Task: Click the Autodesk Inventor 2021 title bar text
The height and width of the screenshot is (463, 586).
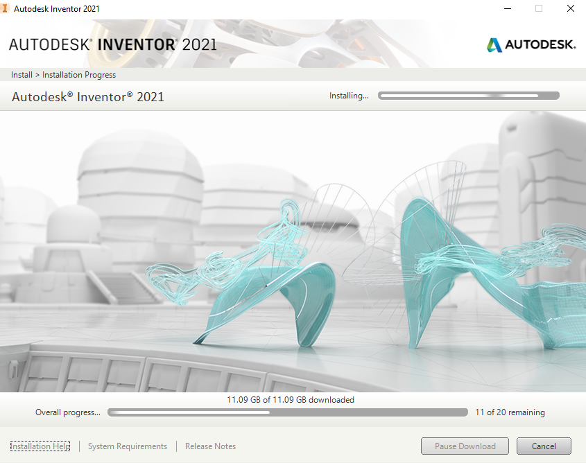Action: coord(58,8)
